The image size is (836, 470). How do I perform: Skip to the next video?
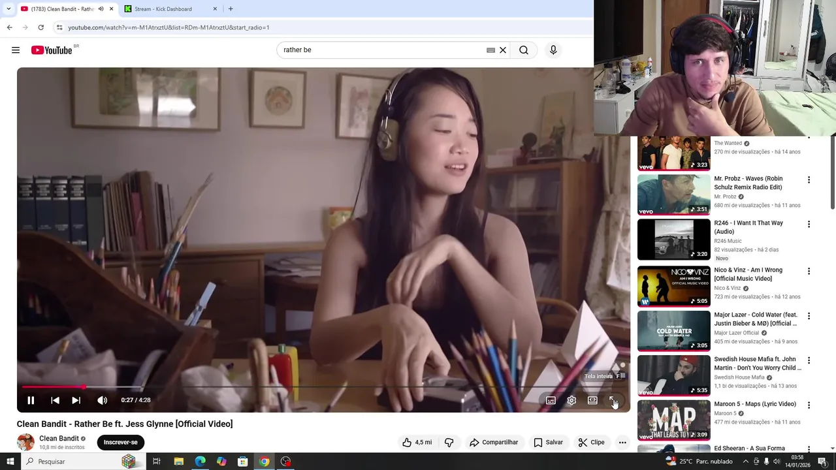[76, 400]
